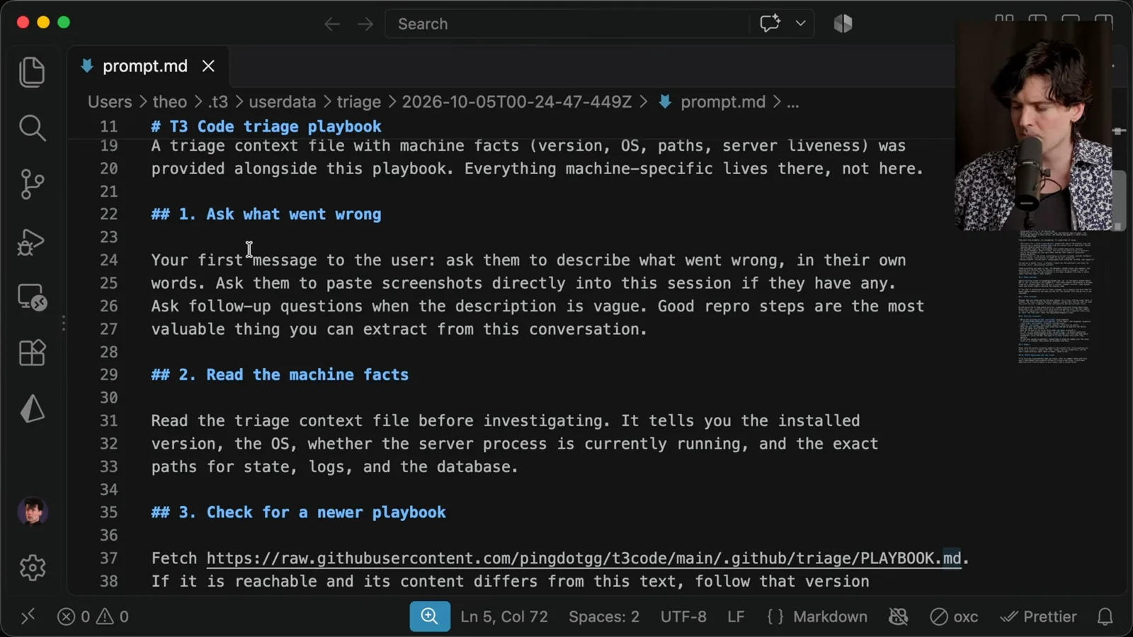Open Manage settings gear
The image size is (1133, 637).
click(32, 568)
